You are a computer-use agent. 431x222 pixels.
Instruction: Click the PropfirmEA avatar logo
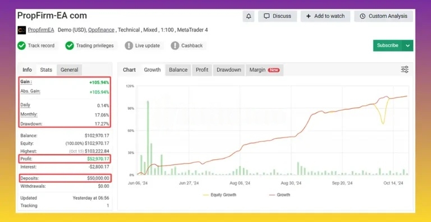(x=22, y=30)
